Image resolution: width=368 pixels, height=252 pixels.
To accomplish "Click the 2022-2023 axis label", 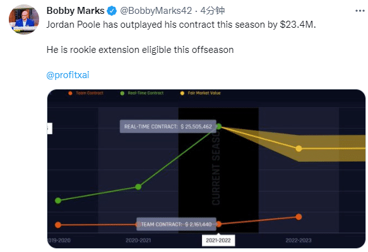I will click(x=299, y=240).
